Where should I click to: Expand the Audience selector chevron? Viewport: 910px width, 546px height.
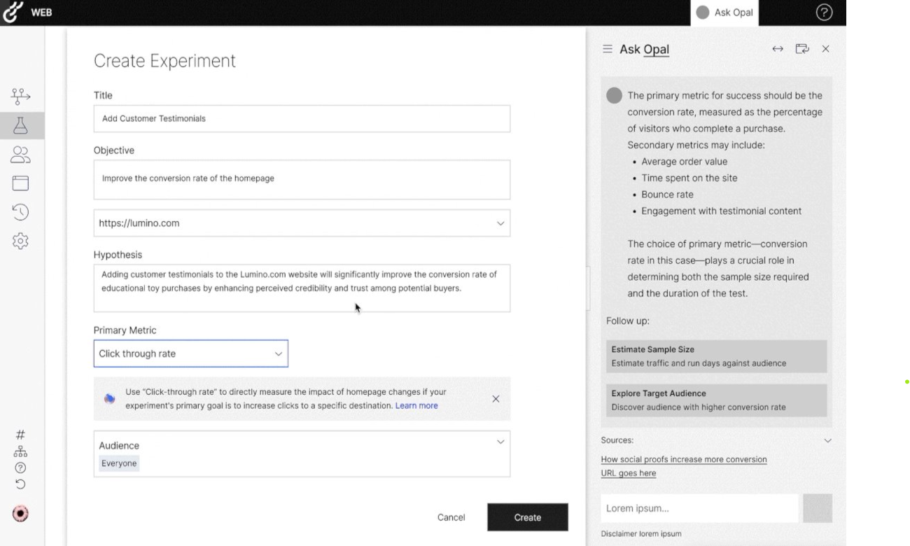[x=500, y=442]
